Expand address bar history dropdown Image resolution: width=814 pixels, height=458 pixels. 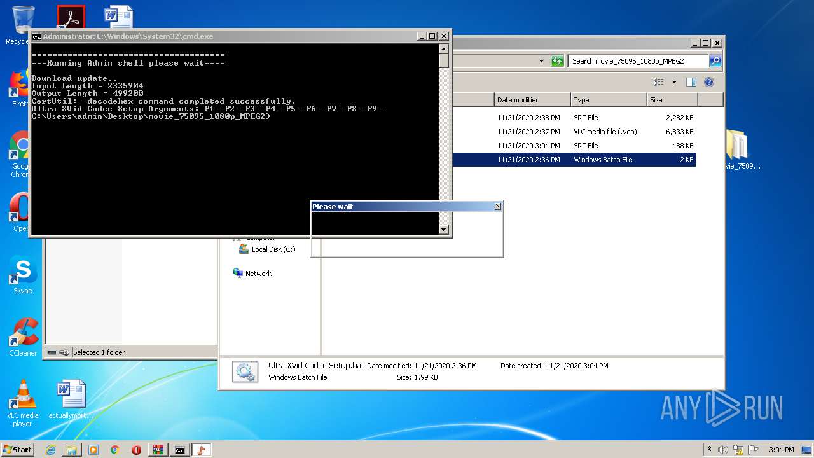click(x=541, y=61)
